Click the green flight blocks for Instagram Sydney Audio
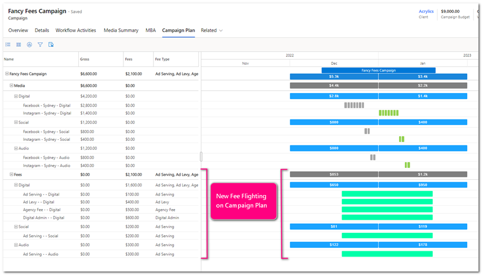Image resolution: width=482 pixels, height=275 pixels. pyautogui.click(x=407, y=165)
